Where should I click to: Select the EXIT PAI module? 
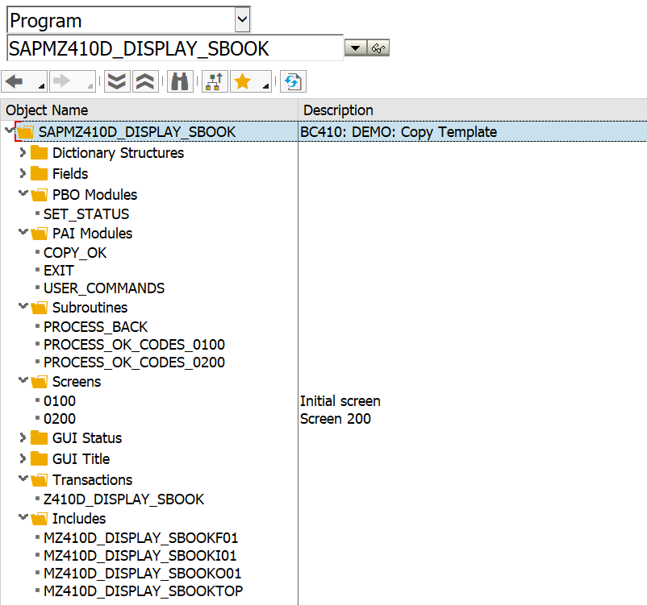[x=59, y=271]
